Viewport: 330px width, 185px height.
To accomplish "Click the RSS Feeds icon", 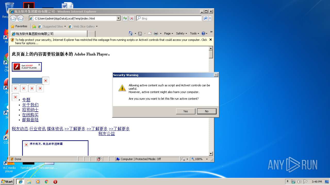I will click(140, 33).
